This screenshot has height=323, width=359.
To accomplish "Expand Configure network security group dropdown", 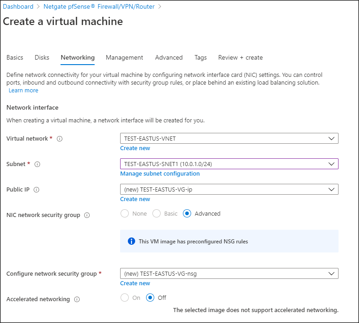I will pos(229,273).
